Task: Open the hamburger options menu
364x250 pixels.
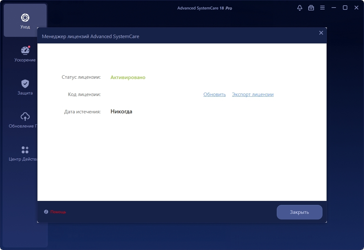Action: [322, 8]
